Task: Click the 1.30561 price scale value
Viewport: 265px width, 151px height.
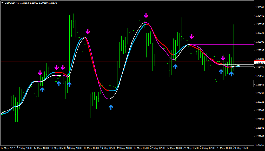Action: click(260, 7)
